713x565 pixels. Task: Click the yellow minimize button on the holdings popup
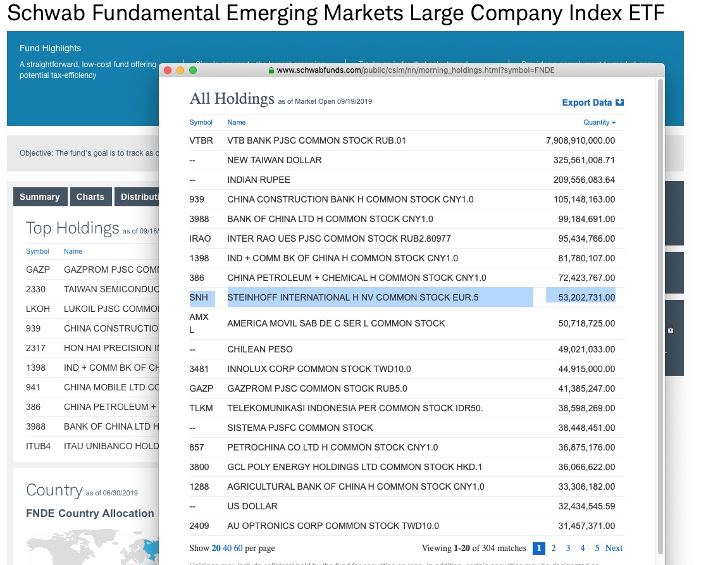pyautogui.click(x=179, y=70)
